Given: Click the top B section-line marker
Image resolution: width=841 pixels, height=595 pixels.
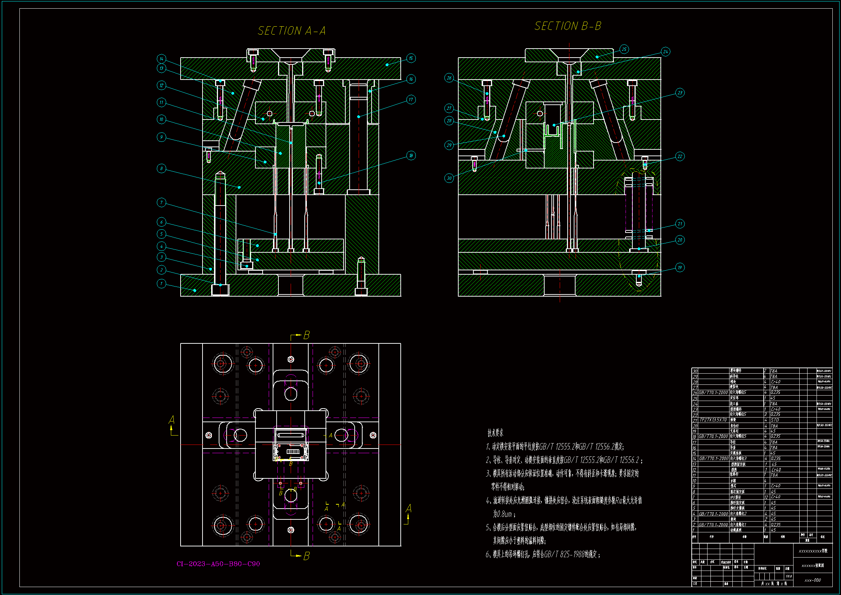Looking at the screenshot, I should (x=306, y=335).
